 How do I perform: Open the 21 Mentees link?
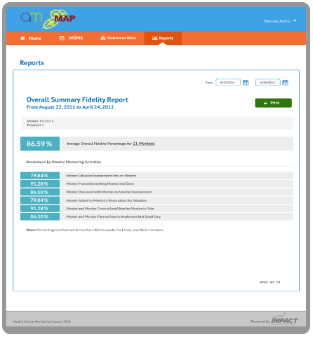pyautogui.click(x=144, y=144)
